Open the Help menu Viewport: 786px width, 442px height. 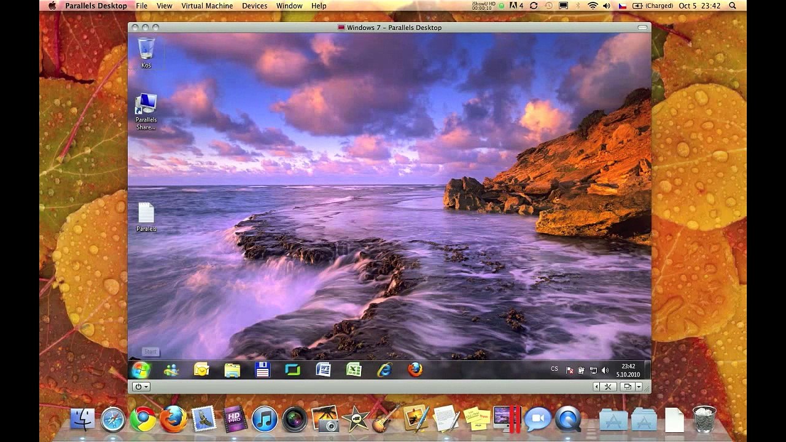(319, 6)
